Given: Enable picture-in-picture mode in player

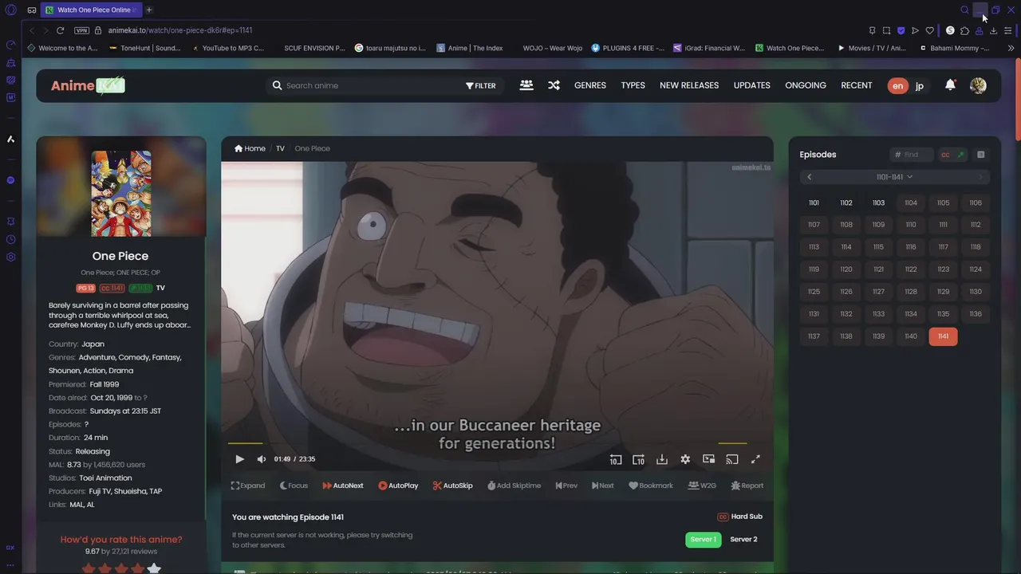Looking at the screenshot, I should pos(708,459).
